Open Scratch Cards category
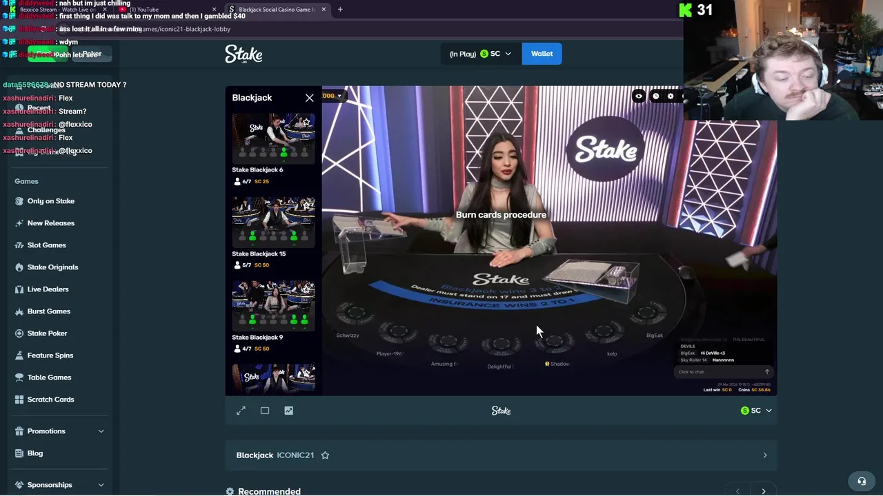Image resolution: width=883 pixels, height=496 pixels. coord(51,400)
